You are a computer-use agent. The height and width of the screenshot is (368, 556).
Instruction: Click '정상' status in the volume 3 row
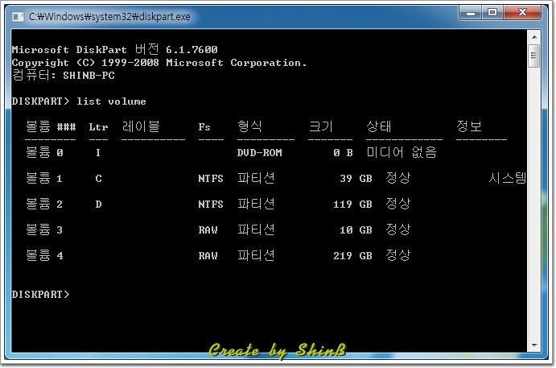(x=397, y=229)
